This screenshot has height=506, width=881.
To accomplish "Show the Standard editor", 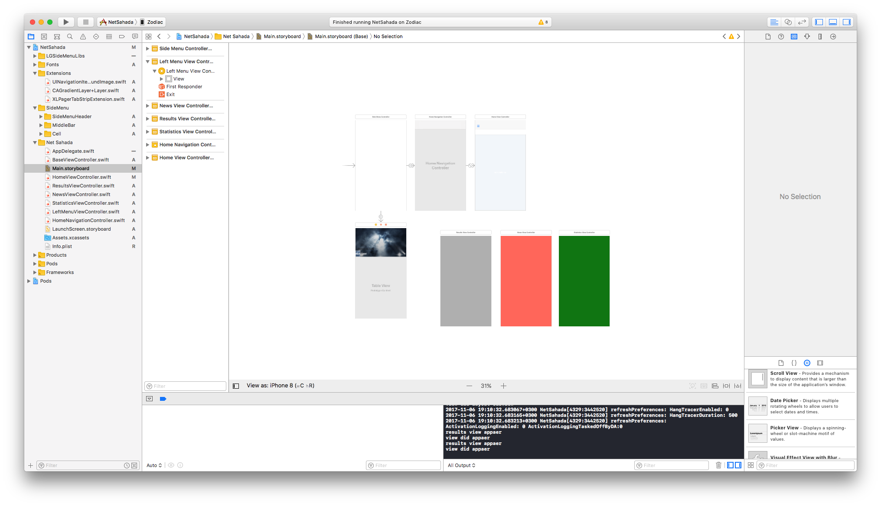I will coord(774,22).
